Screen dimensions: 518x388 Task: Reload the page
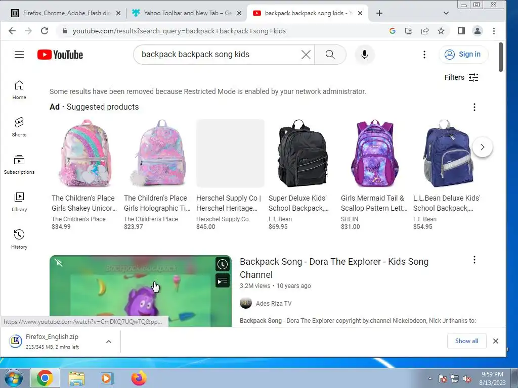tap(45, 31)
